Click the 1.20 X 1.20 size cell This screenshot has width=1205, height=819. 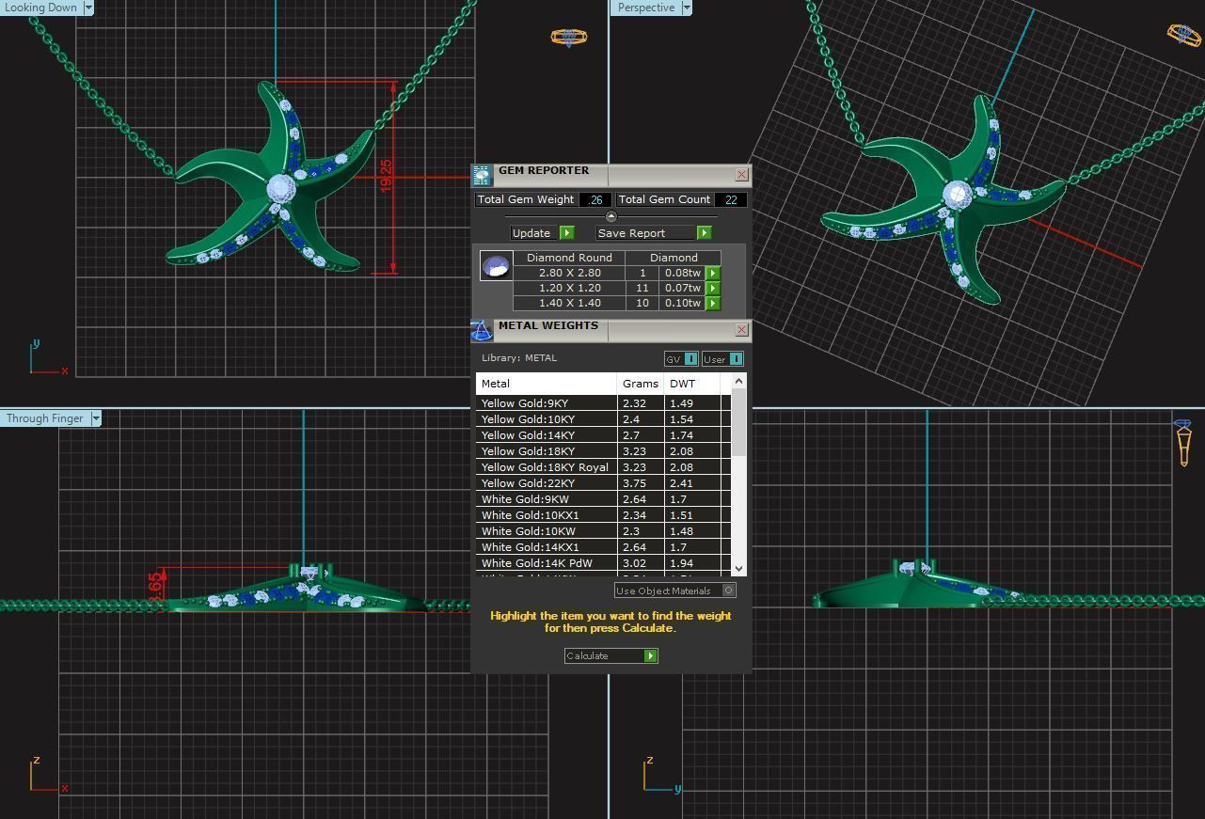[569, 288]
